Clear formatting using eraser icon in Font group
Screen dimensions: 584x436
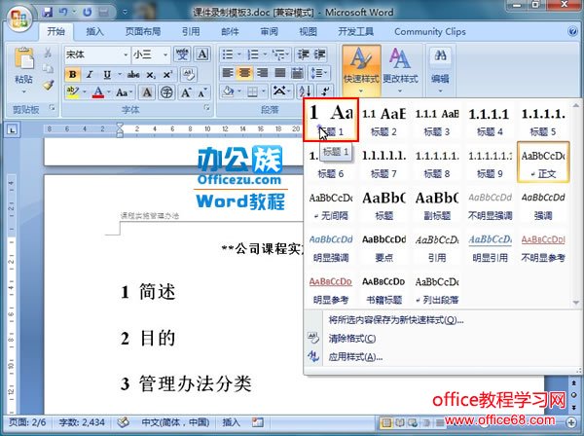pyautogui.click(x=189, y=75)
